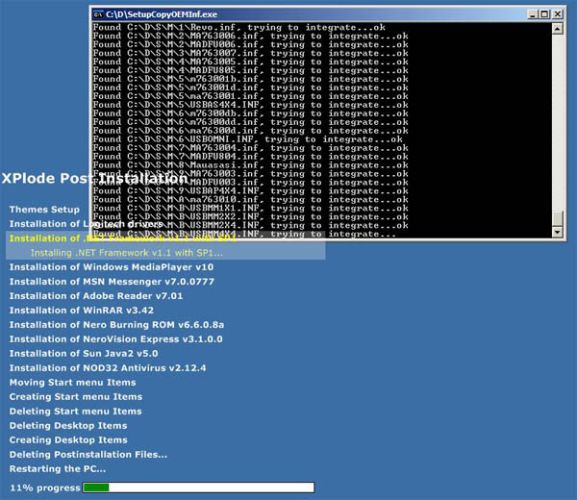Click the '11% progress' label
Screen dimensions: 577x500
tap(45, 487)
